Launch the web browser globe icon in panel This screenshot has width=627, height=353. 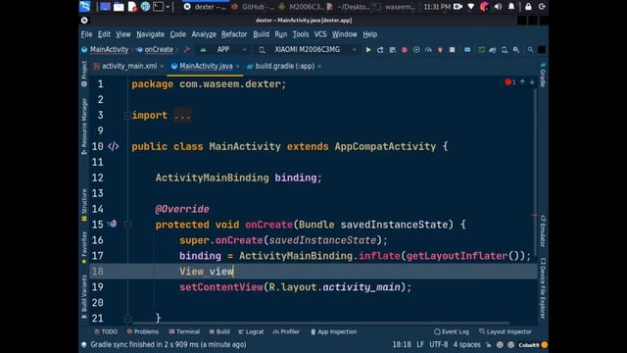coord(145,7)
